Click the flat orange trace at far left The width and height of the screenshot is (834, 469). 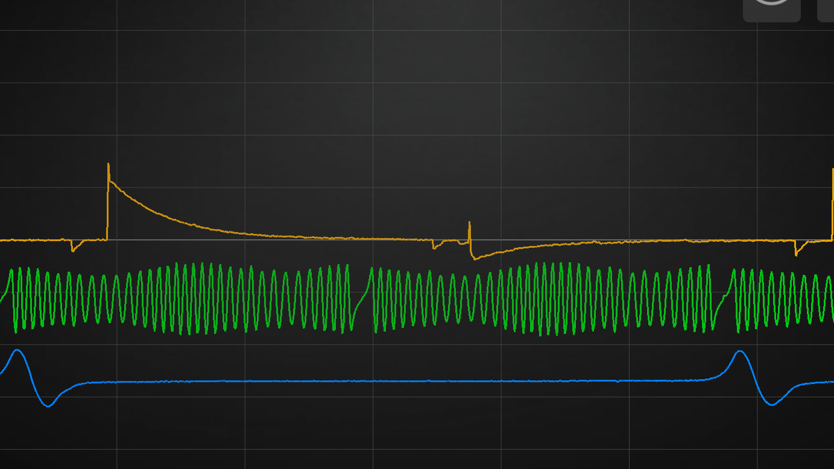coord(30,240)
